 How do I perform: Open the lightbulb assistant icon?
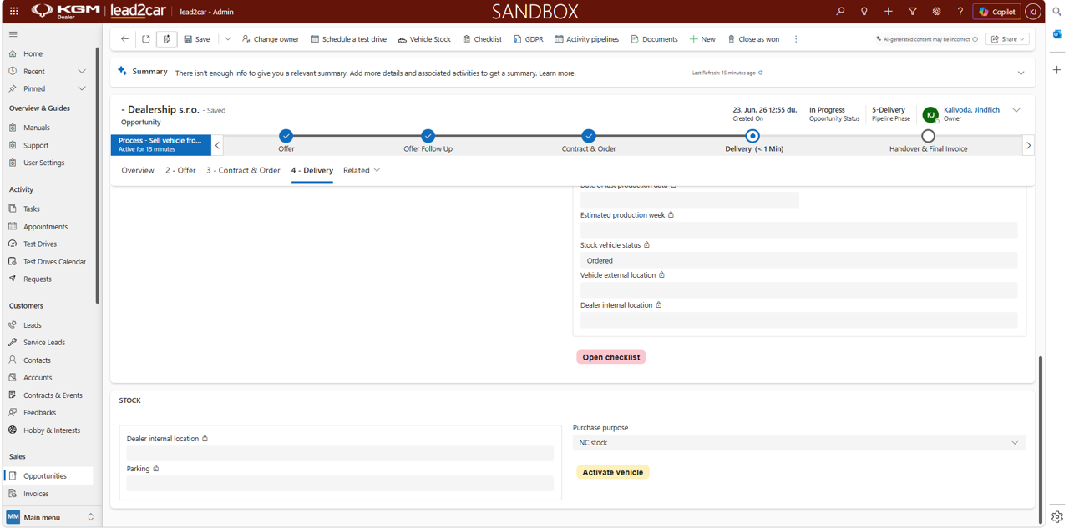[864, 12]
